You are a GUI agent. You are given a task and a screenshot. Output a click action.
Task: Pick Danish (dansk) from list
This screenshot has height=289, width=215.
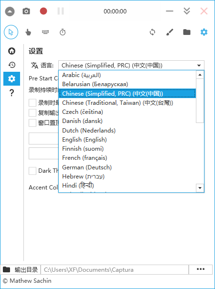127,121
